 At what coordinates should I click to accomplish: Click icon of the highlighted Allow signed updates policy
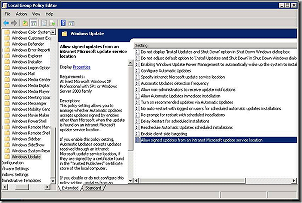(137, 140)
